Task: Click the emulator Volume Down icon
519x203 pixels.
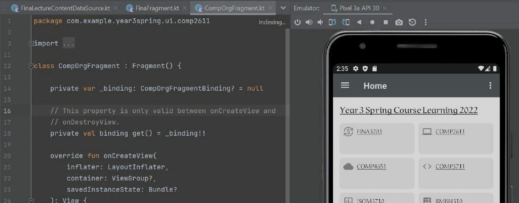Action: click(320, 22)
